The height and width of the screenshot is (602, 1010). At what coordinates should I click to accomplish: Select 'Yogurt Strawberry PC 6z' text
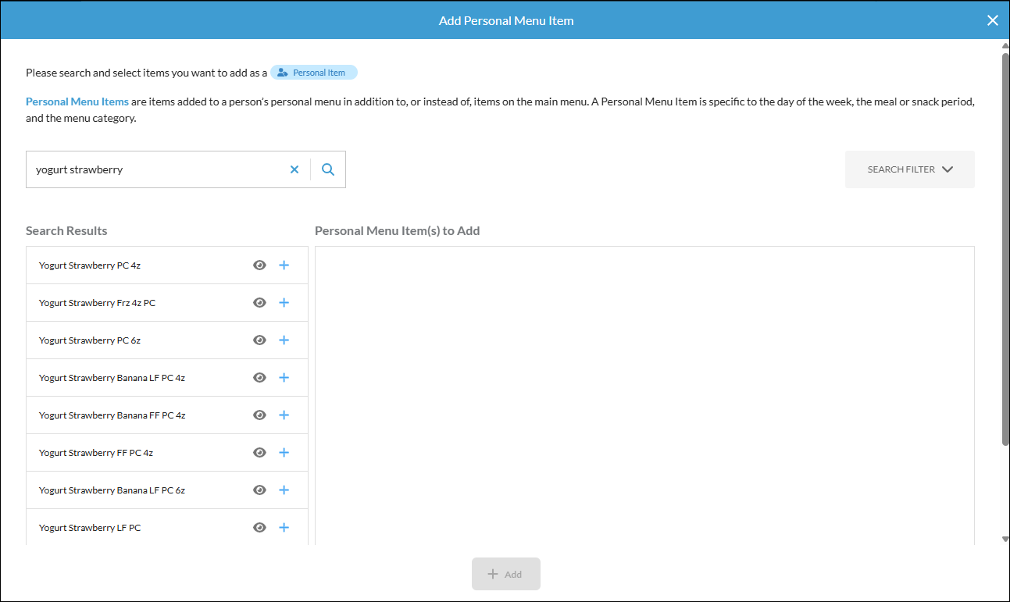pos(90,340)
